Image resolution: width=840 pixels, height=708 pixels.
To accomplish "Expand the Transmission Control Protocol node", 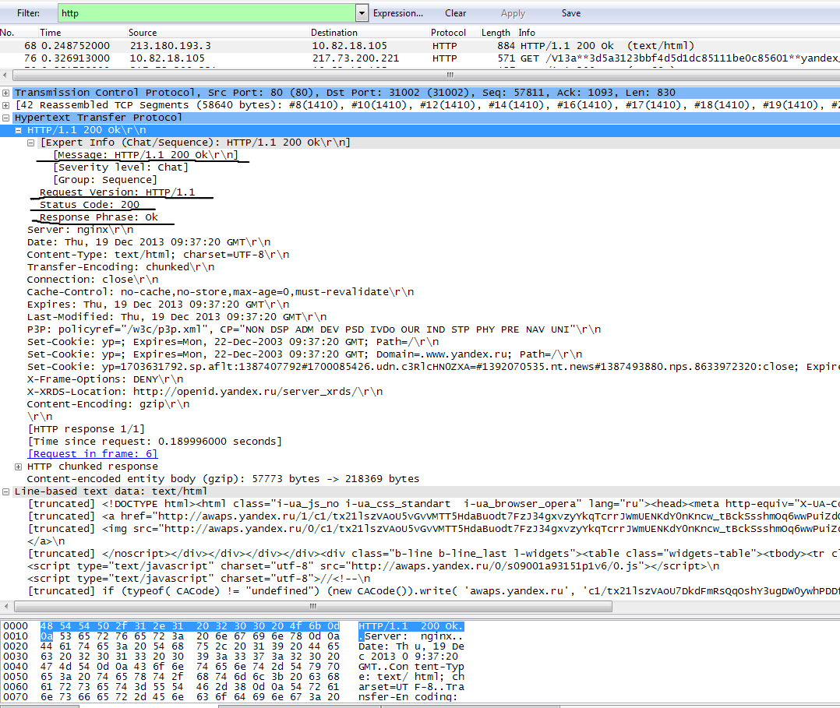I will tap(6, 93).
